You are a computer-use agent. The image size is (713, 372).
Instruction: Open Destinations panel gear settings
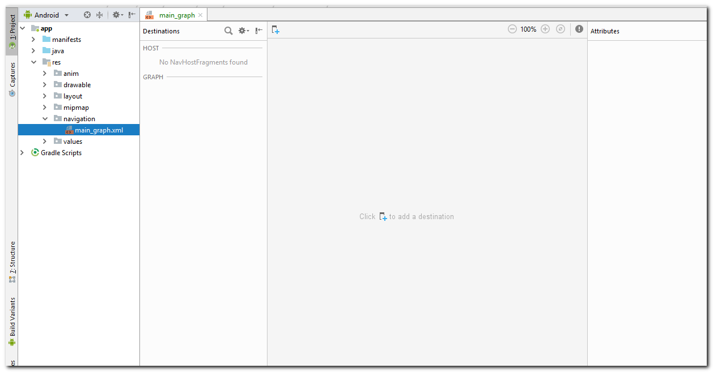click(x=243, y=31)
